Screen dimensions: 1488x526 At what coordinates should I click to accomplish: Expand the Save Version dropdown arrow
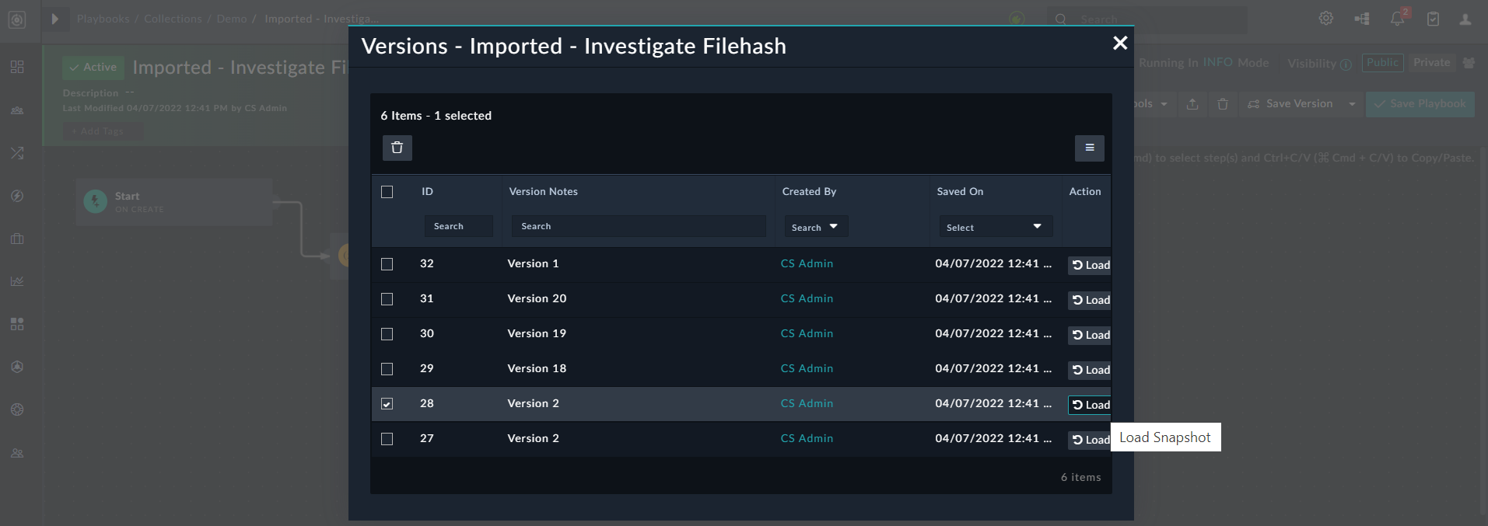(1352, 104)
